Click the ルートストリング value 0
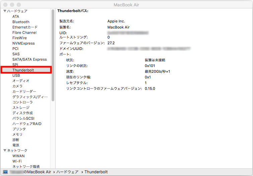Screen dimensions: 253x176 pyautogui.click(x=109, y=37)
